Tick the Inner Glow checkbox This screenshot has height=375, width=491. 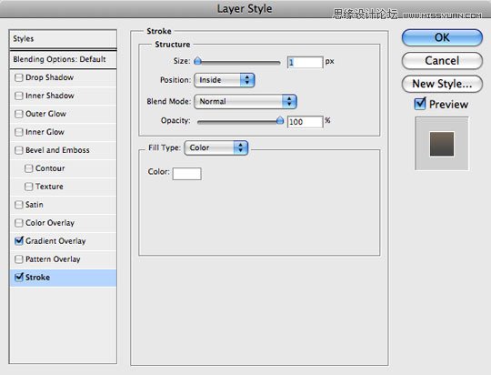coord(19,132)
